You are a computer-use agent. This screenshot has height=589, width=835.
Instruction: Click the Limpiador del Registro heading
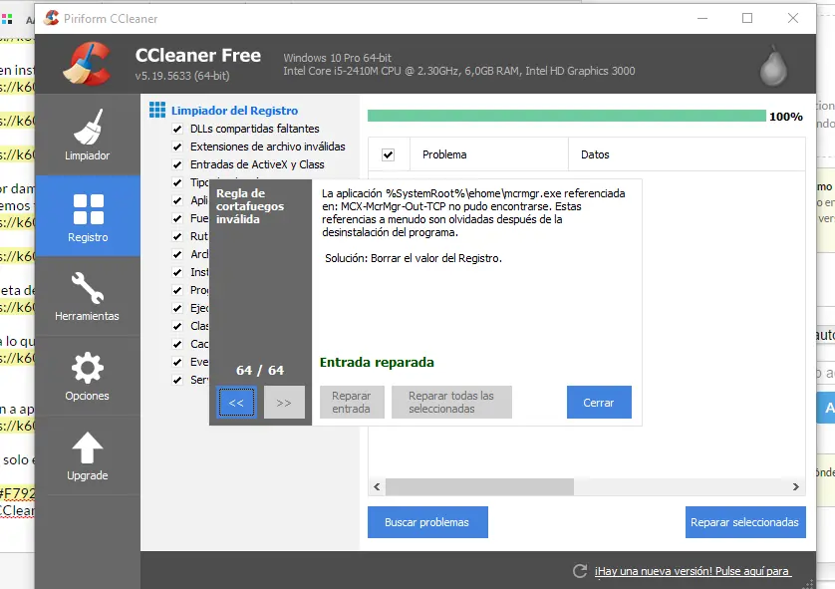[234, 111]
